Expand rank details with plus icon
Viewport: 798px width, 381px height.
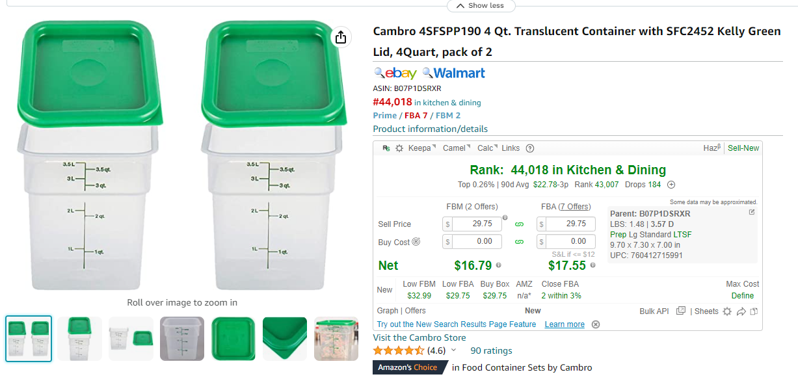tap(671, 185)
